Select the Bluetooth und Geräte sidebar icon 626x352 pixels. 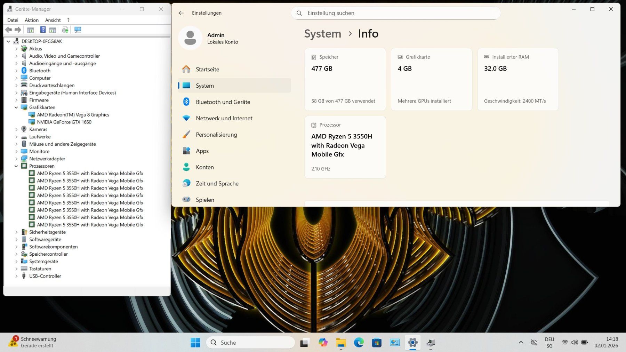pyautogui.click(x=187, y=102)
